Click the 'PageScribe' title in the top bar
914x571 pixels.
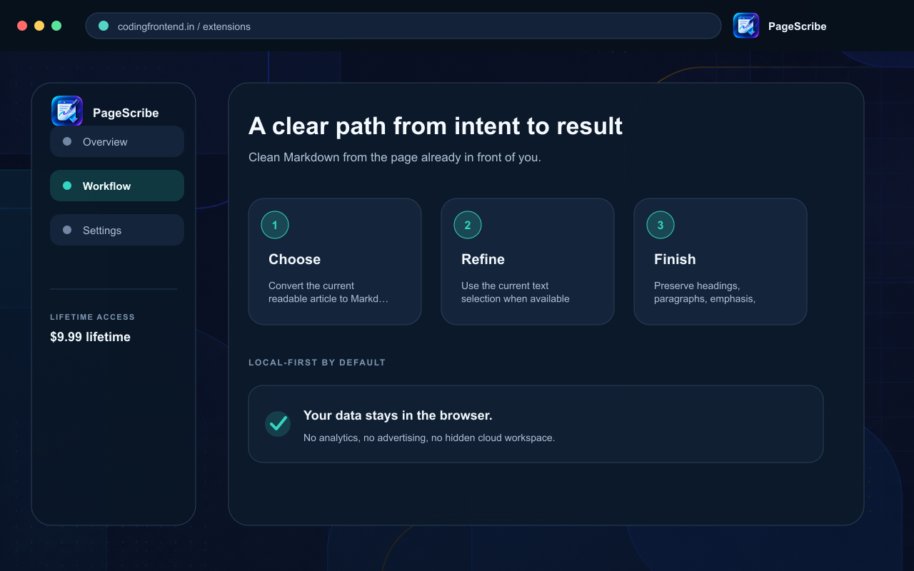pos(797,26)
